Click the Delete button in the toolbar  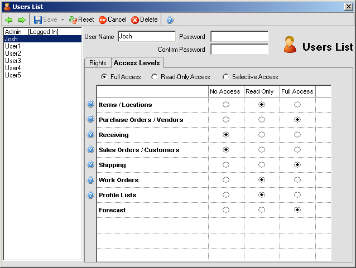click(x=145, y=20)
